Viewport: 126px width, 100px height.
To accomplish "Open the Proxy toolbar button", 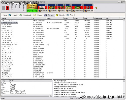I will point(16,6).
